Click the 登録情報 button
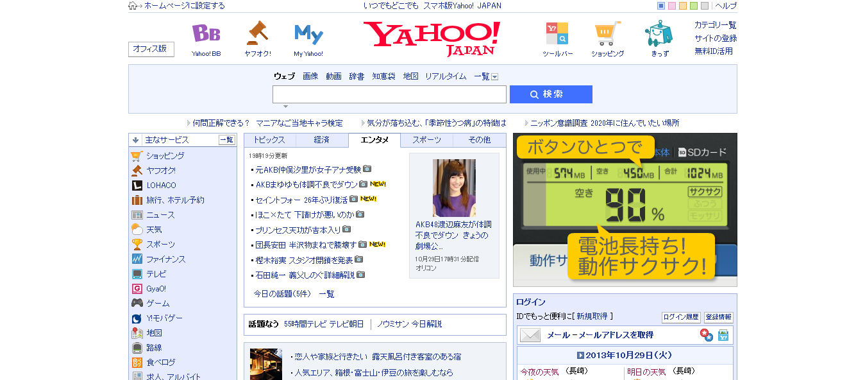The image size is (865, 380). pos(718,317)
